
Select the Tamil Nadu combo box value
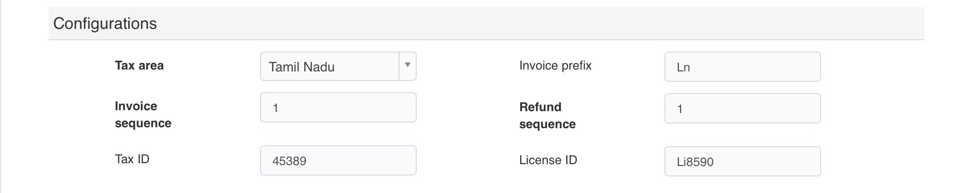click(329, 67)
